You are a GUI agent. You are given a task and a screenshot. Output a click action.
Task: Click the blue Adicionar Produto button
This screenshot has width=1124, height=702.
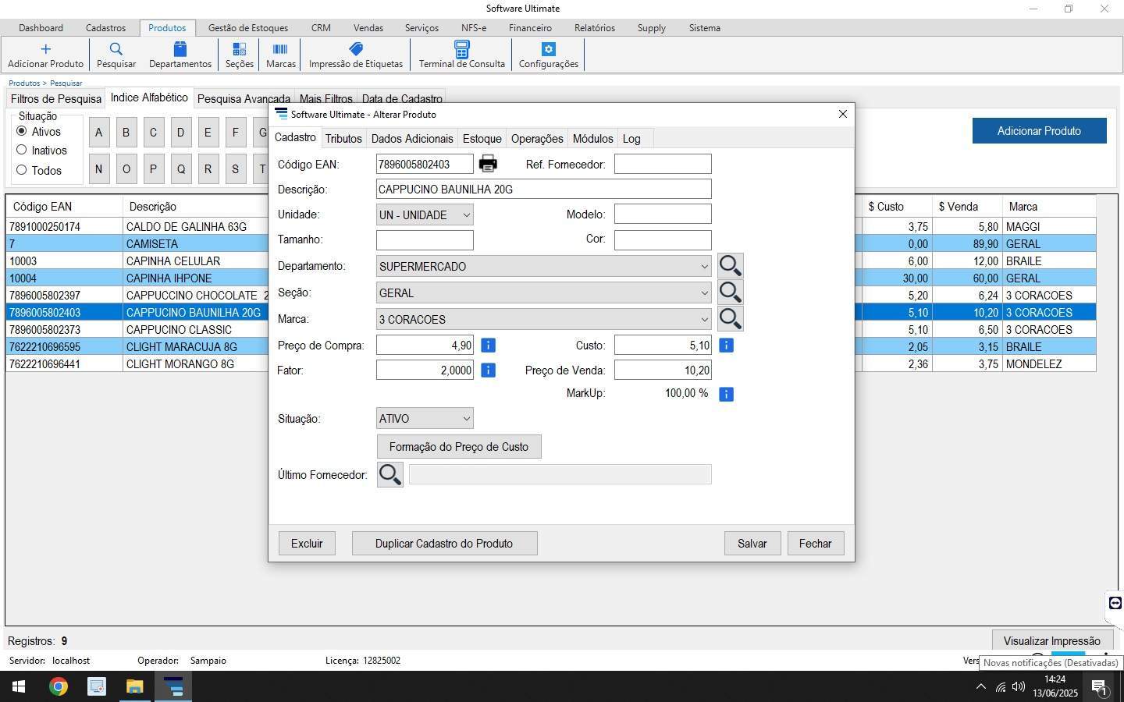tap(1039, 130)
